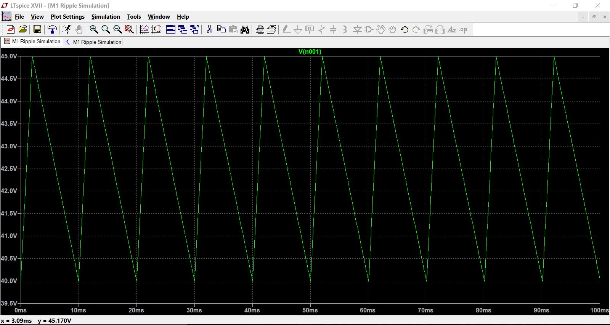This screenshot has height=325, width=610.
Task: Click the Rotate component icon
Action: 428,29
